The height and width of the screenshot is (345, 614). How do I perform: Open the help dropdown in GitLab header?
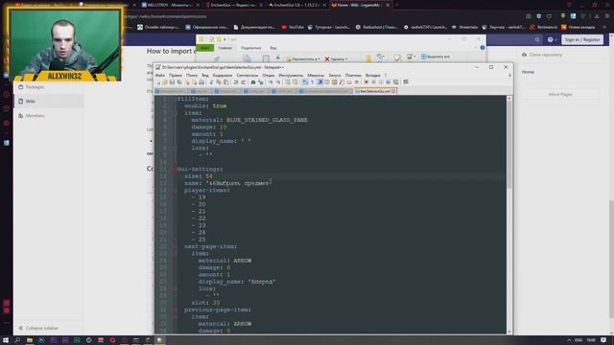[553, 39]
